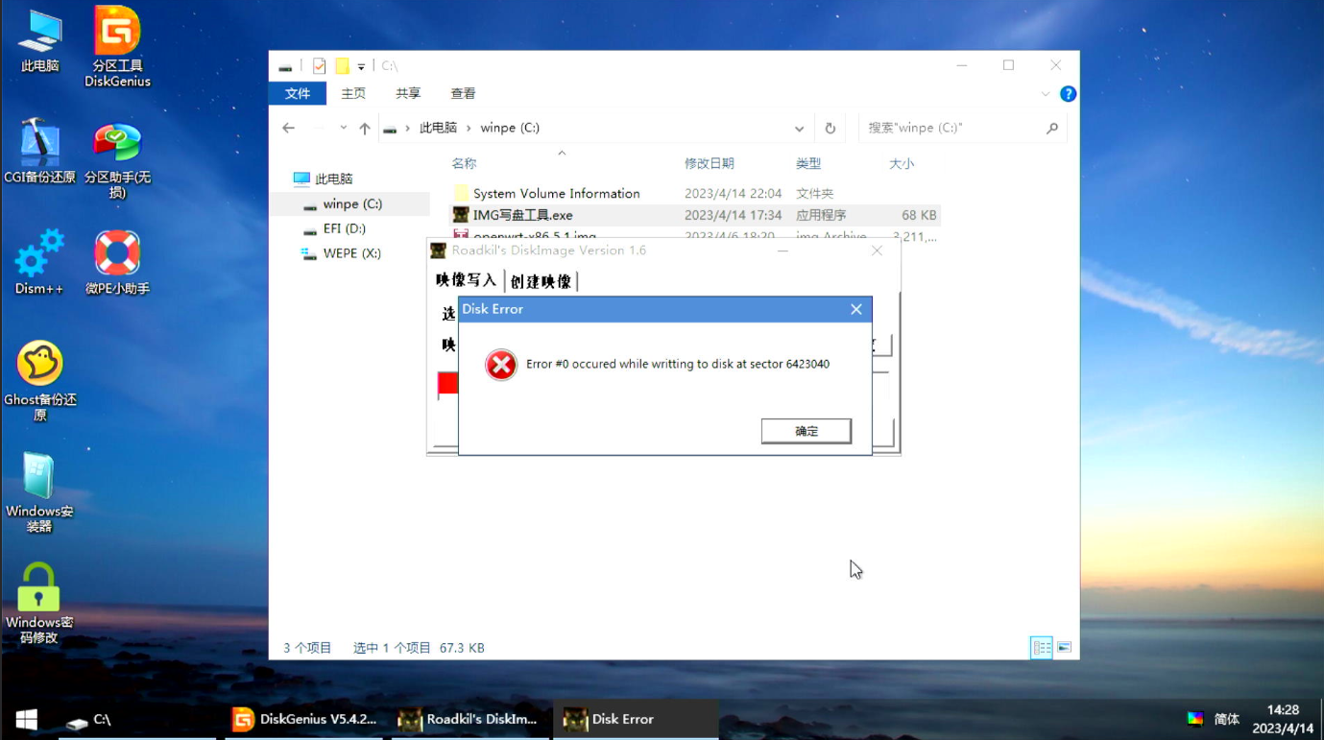Launch DiskGenius 分区工具 desktop icon
Viewport: 1324px width, 740px height.
pyautogui.click(x=117, y=46)
